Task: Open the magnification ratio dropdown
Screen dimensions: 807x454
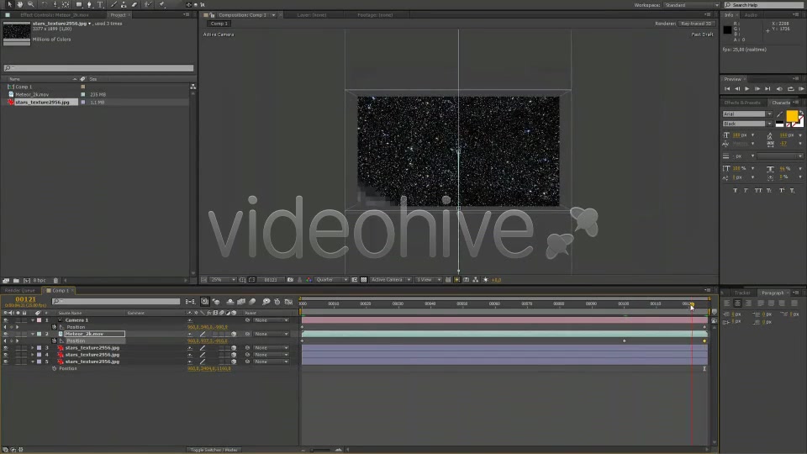Action: coord(223,279)
